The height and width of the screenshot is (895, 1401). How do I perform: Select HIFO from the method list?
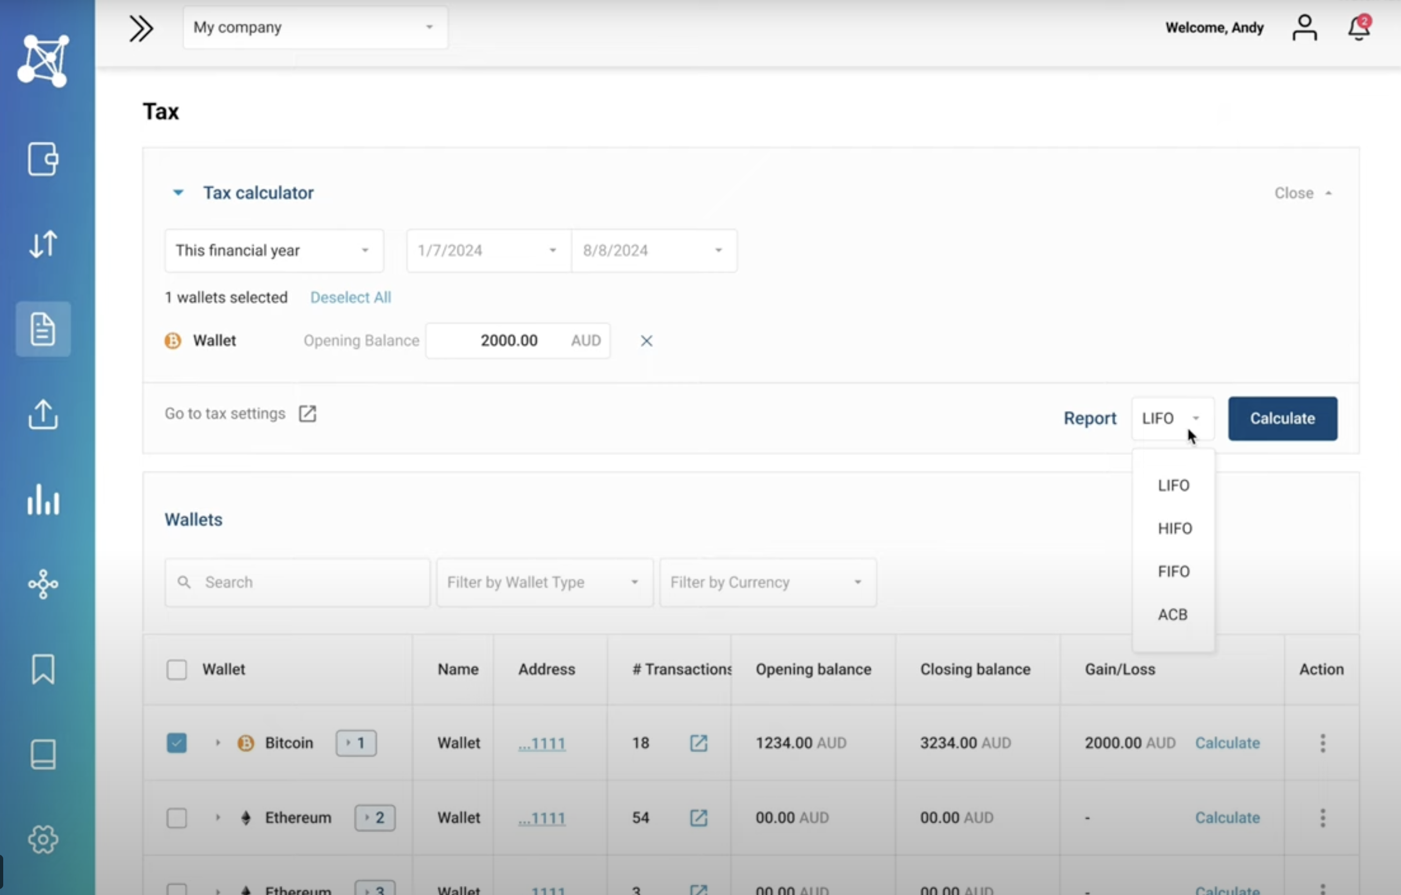click(1174, 529)
